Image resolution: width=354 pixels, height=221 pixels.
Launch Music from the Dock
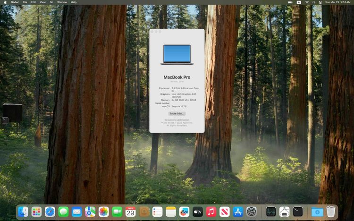tap(211, 212)
